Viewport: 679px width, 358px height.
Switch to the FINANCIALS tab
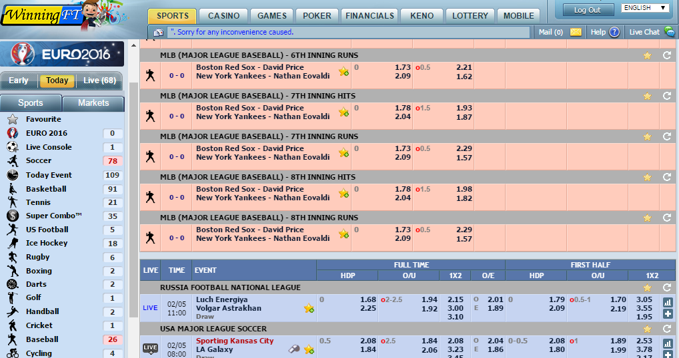point(370,16)
